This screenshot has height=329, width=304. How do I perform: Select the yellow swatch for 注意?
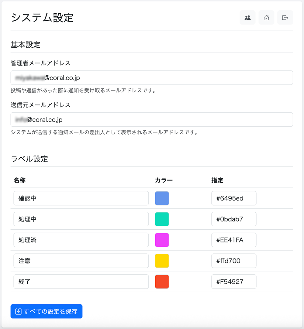point(162,261)
